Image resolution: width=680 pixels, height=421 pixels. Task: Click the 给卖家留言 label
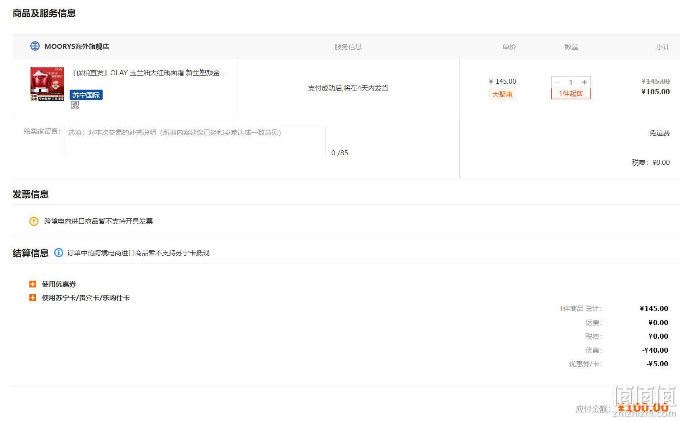pos(42,131)
